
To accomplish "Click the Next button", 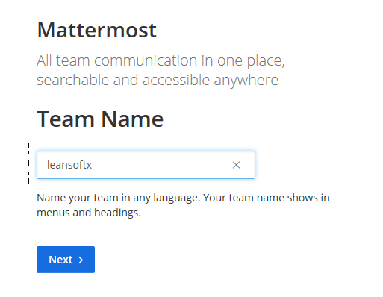I will pyautogui.click(x=66, y=260).
